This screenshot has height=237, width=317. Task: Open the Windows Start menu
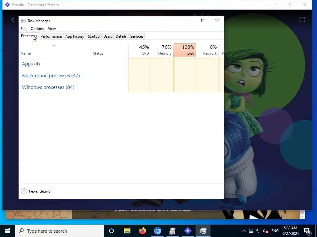(7, 231)
